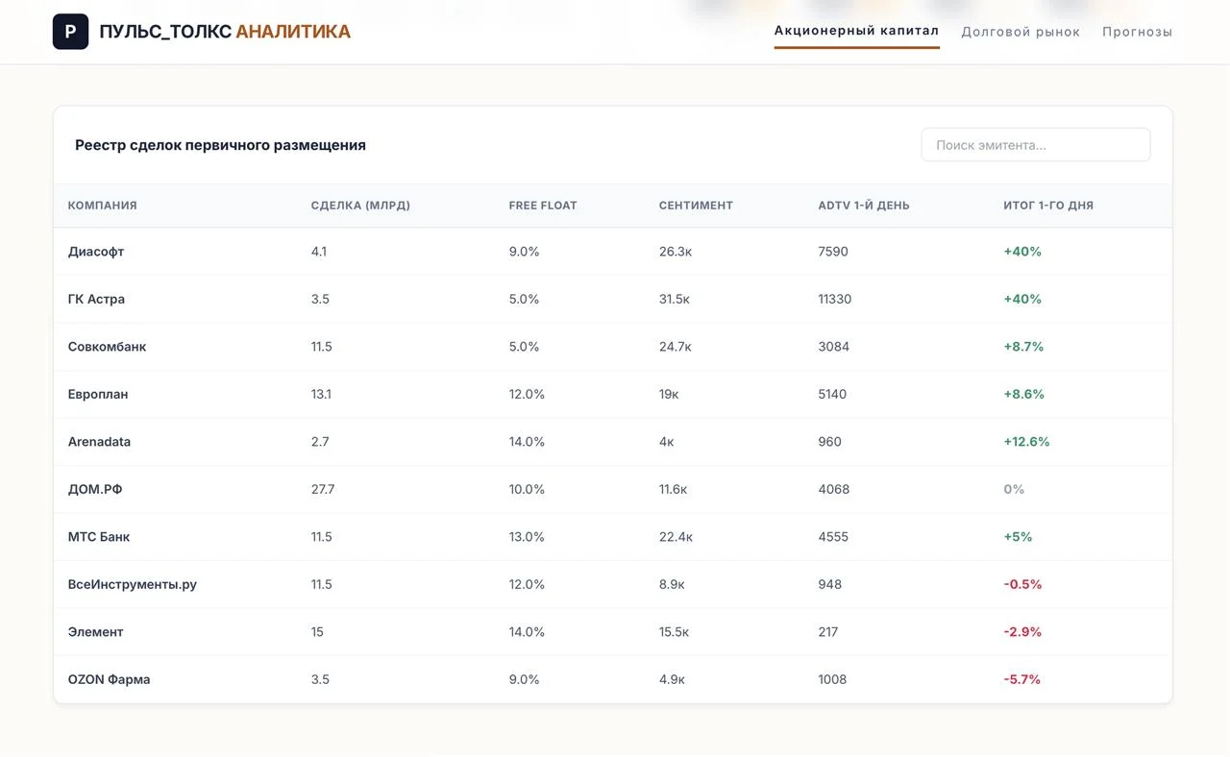This screenshot has height=757, width=1230.
Task: Click the dark P logo icon
Action: click(x=70, y=32)
